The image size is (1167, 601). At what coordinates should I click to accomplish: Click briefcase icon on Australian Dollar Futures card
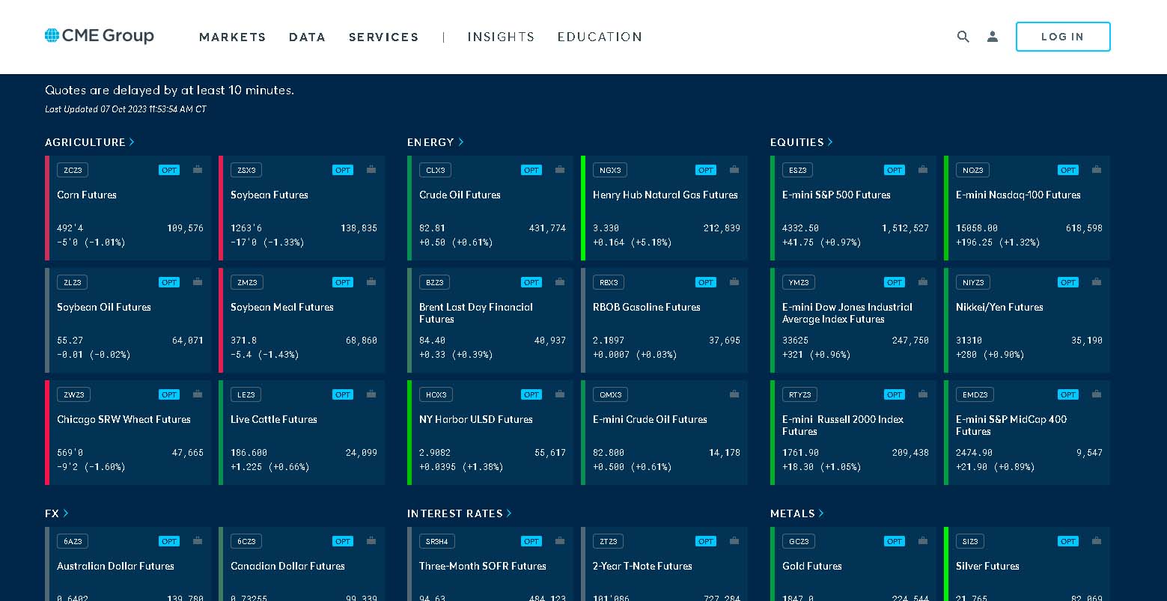(x=198, y=541)
